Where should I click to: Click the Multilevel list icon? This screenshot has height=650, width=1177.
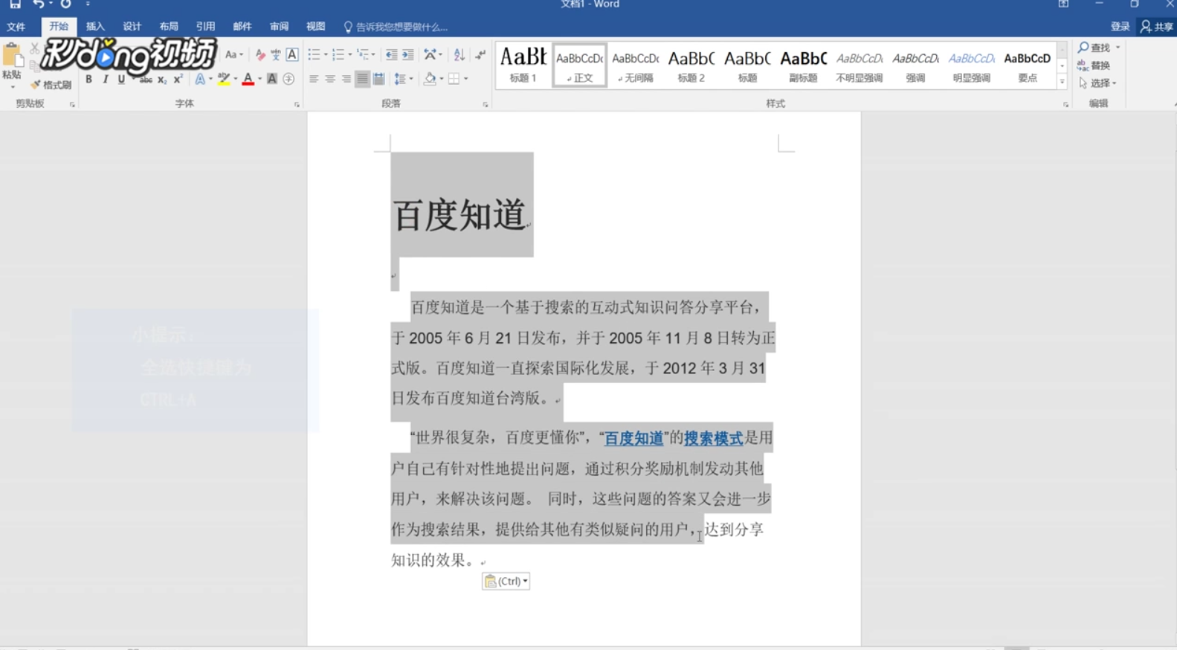[x=363, y=55]
